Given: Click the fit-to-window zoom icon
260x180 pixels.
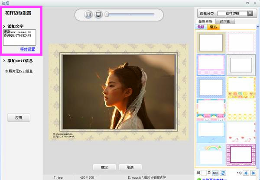Looking at the screenshot, I should [x=88, y=15].
